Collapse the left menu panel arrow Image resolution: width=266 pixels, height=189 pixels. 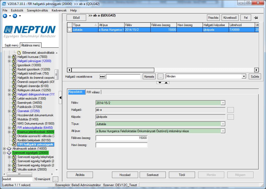[x=60, y=97]
